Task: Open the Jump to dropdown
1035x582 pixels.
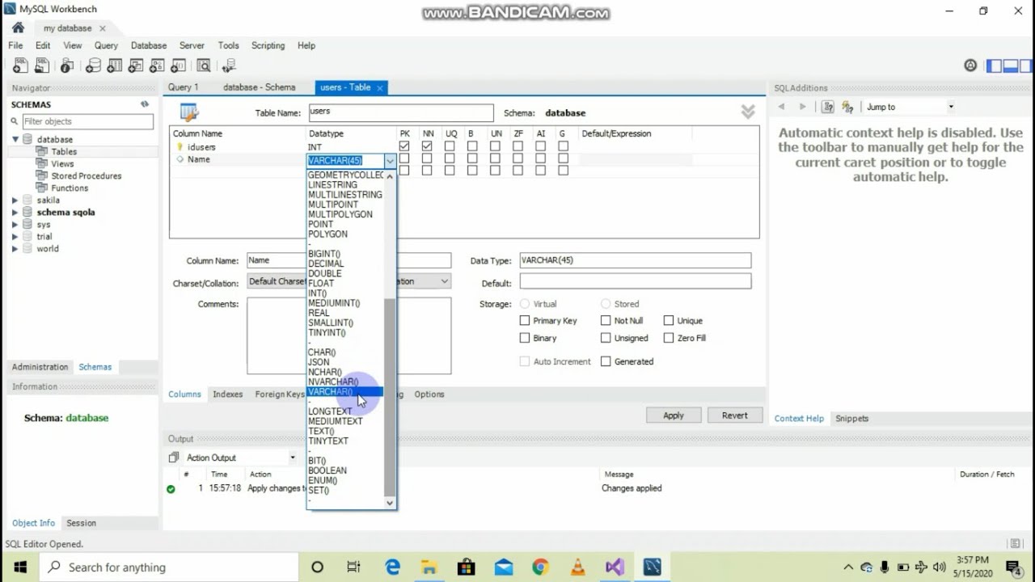Action: point(951,107)
